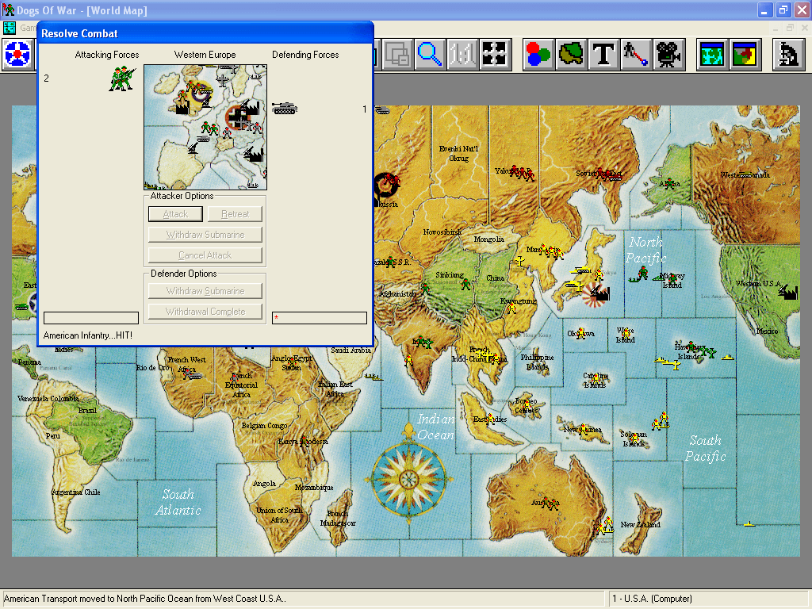Click the movie camera toolbar icon

668,55
